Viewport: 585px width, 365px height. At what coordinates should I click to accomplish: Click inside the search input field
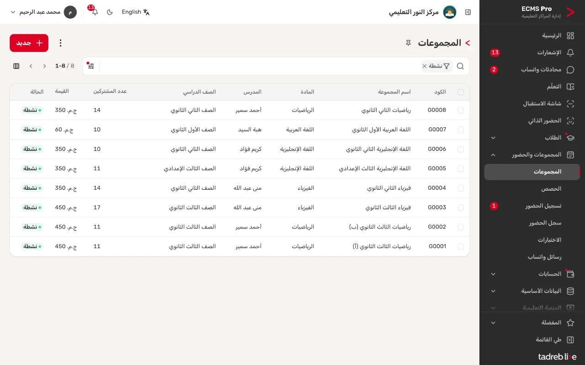(260, 66)
